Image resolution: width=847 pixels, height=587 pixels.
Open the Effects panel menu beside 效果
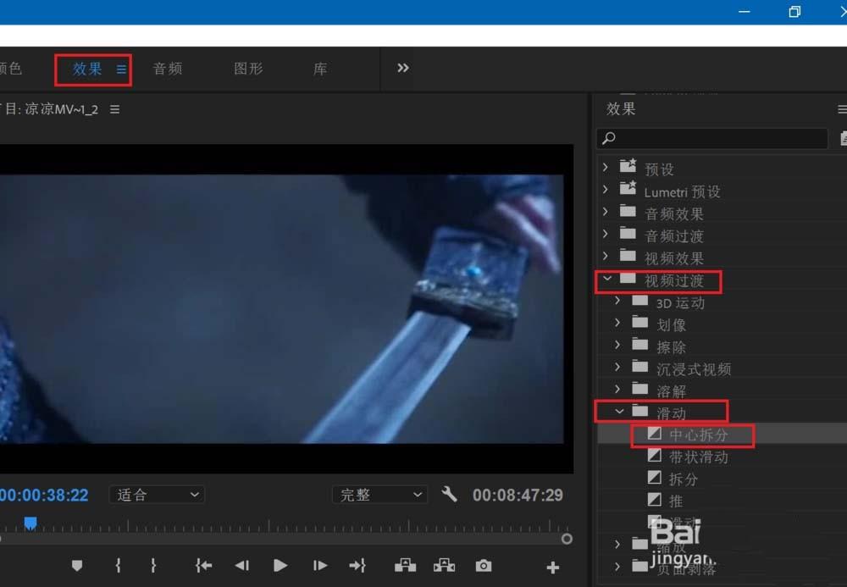pos(121,70)
